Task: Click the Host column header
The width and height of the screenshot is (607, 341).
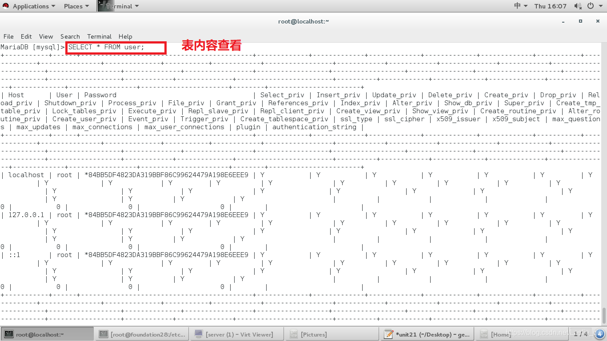Action: pos(16,95)
